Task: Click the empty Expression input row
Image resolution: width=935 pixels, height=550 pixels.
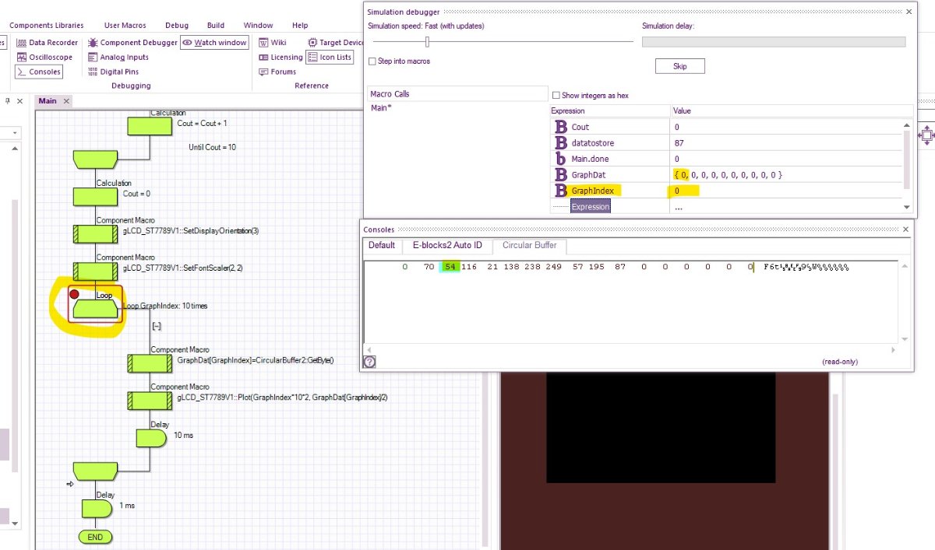Action: point(591,207)
